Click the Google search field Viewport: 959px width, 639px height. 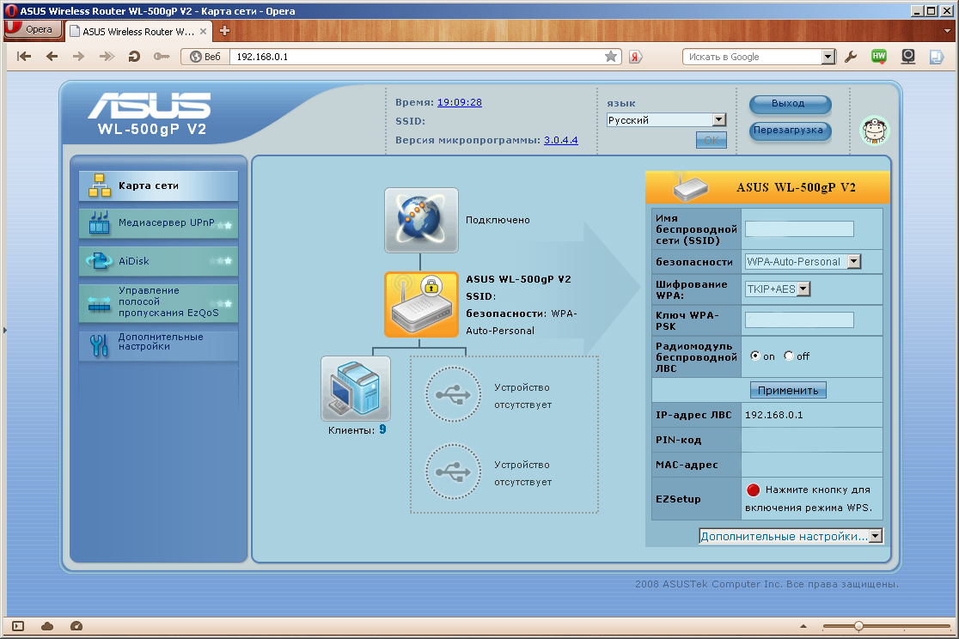[752, 57]
